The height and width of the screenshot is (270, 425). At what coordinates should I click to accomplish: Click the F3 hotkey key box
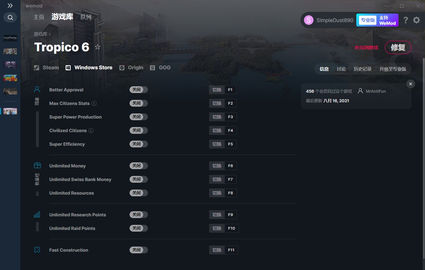tap(231, 117)
